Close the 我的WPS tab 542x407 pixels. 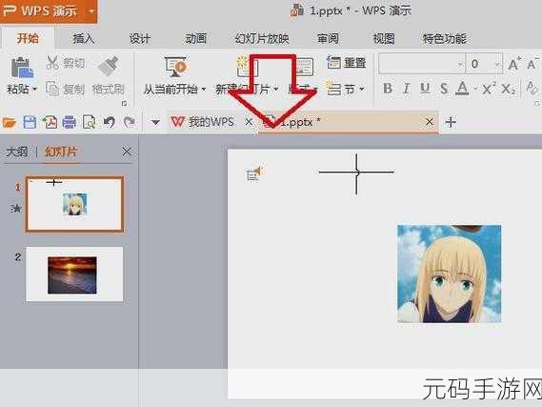249,122
